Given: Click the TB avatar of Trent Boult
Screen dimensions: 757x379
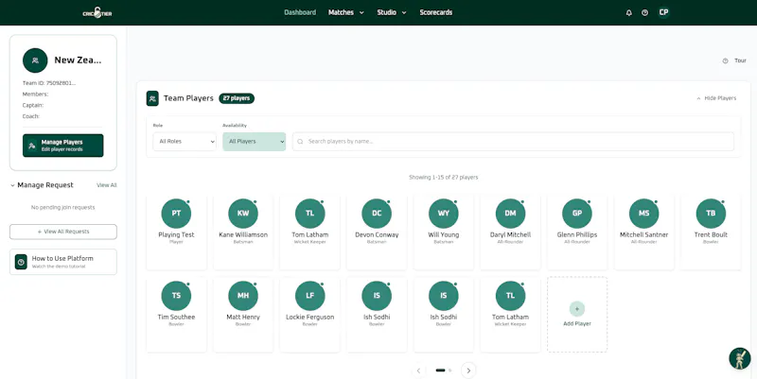Looking at the screenshot, I should [x=711, y=213].
